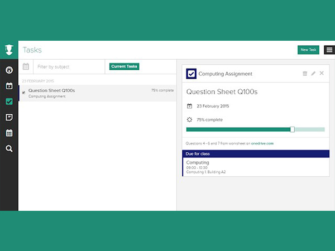Click the 75% completion slider handle
The width and height of the screenshot is (335, 251).
pyautogui.click(x=292, y=129)
